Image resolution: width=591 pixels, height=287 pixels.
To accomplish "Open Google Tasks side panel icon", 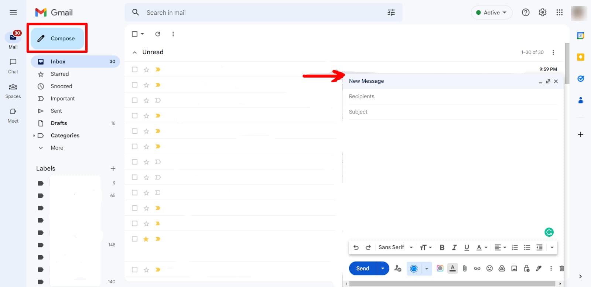I will point(581,79).
